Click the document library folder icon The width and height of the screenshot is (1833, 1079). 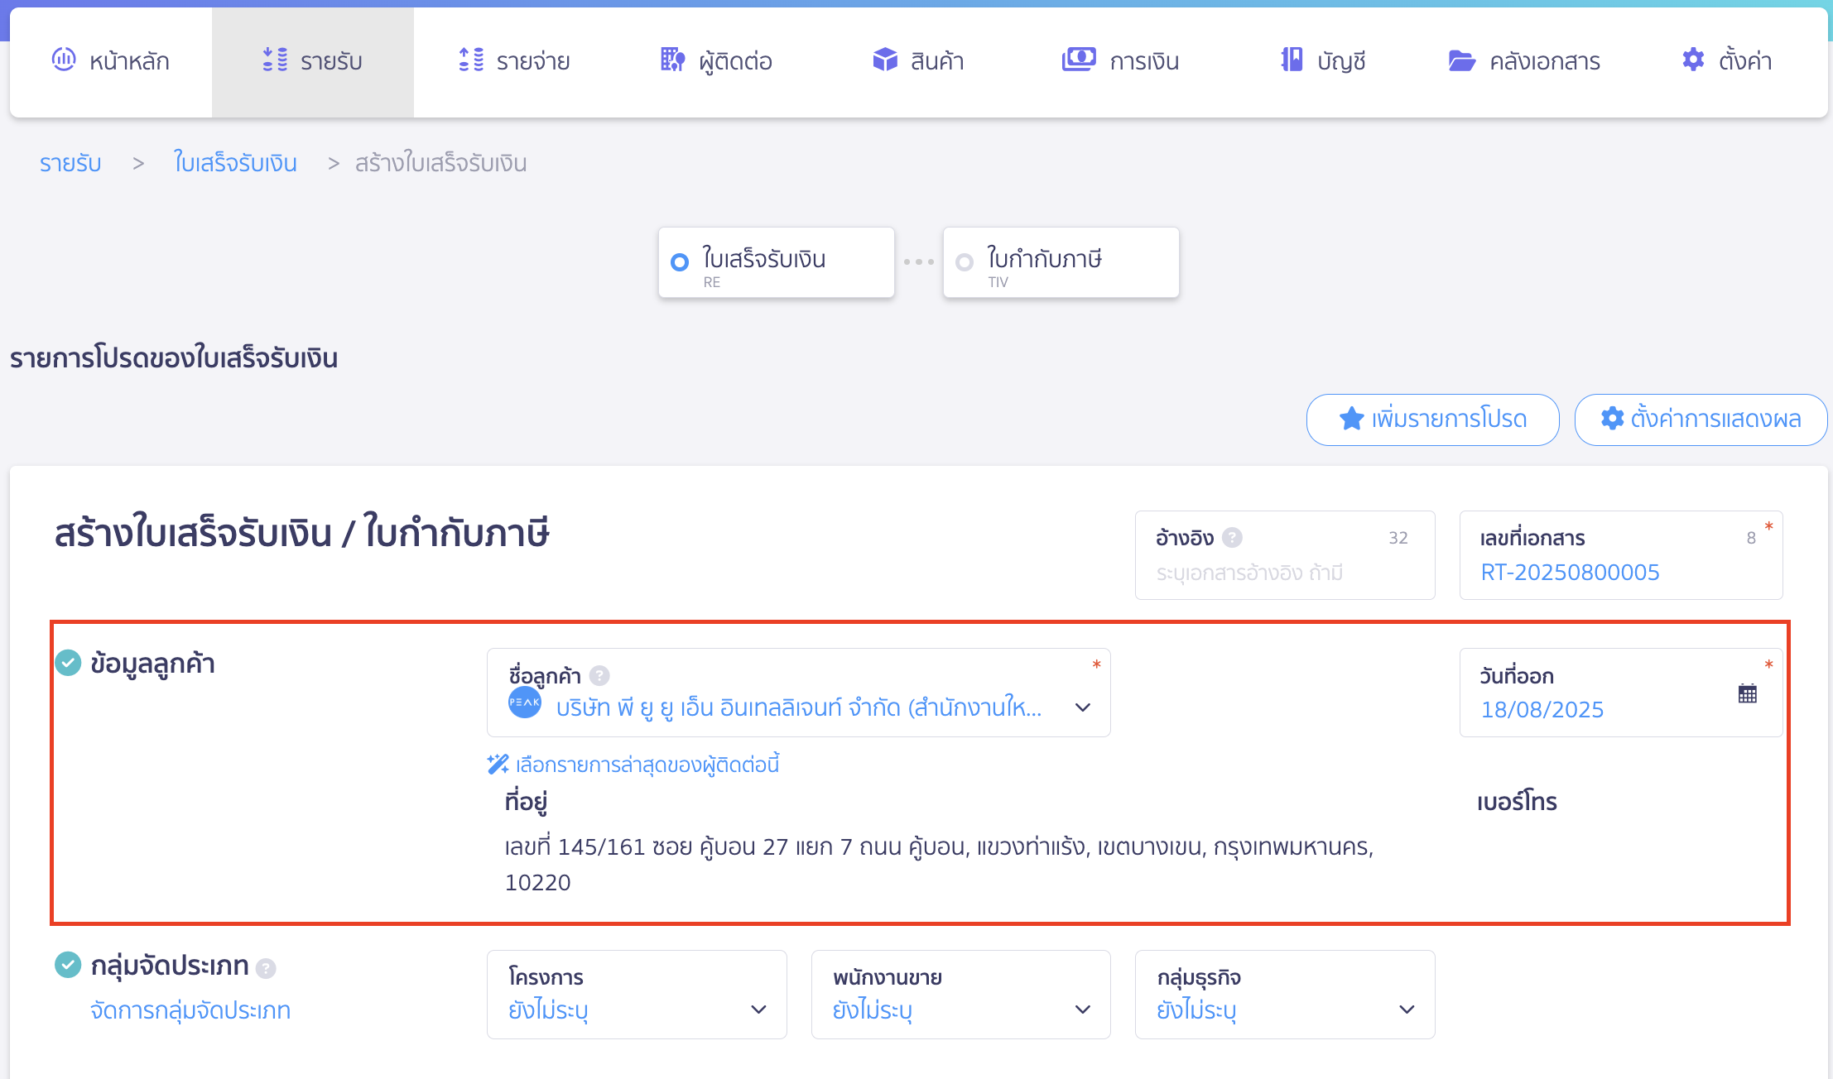pos(1462,60)
